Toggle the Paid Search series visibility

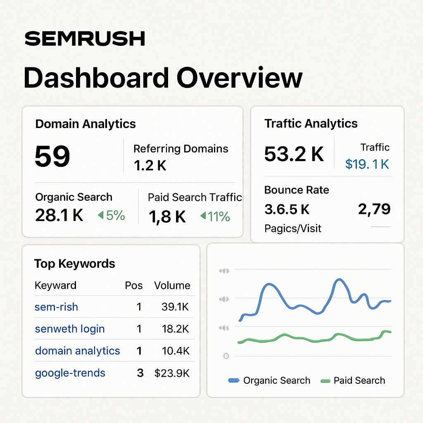(x=359, y=380)
